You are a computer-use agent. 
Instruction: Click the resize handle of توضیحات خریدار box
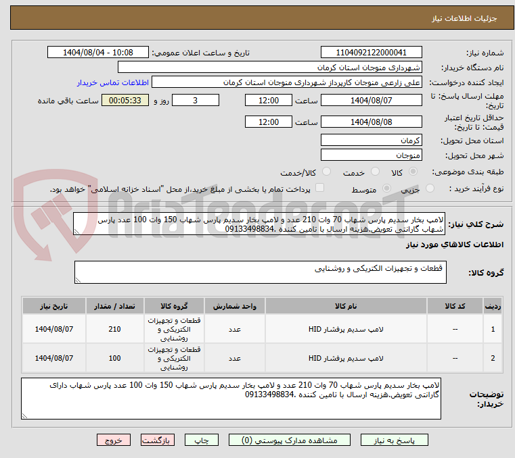[x=24, y=415]
